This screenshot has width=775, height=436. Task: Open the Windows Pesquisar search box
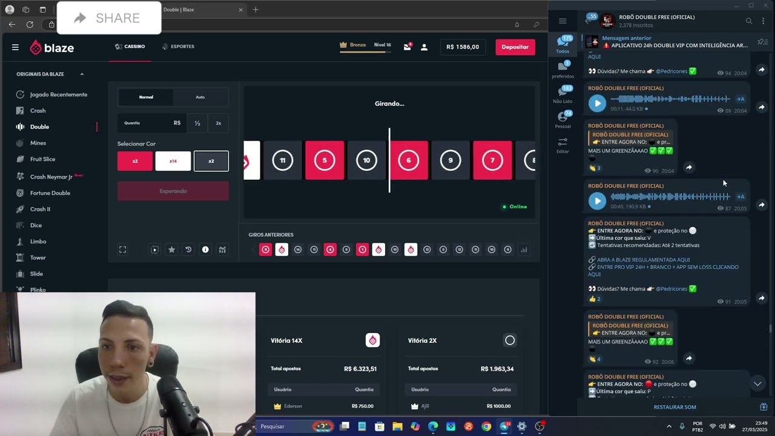tap(295, 426)
